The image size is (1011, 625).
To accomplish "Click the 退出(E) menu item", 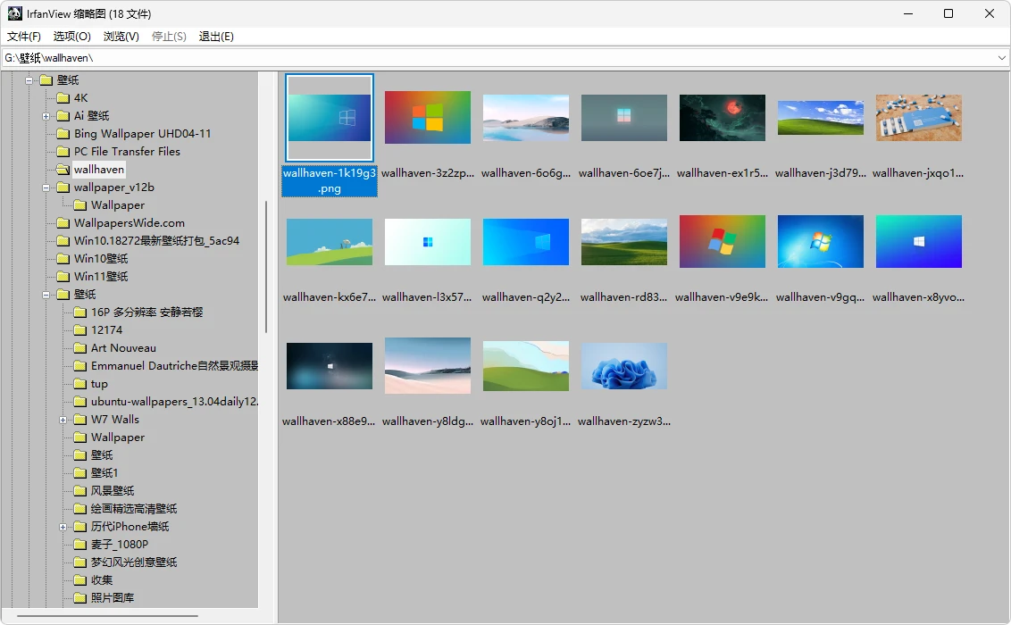I will 216,36.
